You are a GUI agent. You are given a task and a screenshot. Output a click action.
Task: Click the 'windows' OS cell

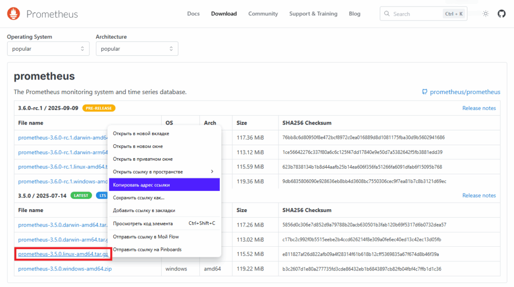pos(176,268)
